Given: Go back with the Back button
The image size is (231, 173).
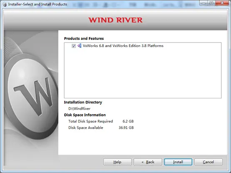Looking at the screenshot, I should coord(148,162).
